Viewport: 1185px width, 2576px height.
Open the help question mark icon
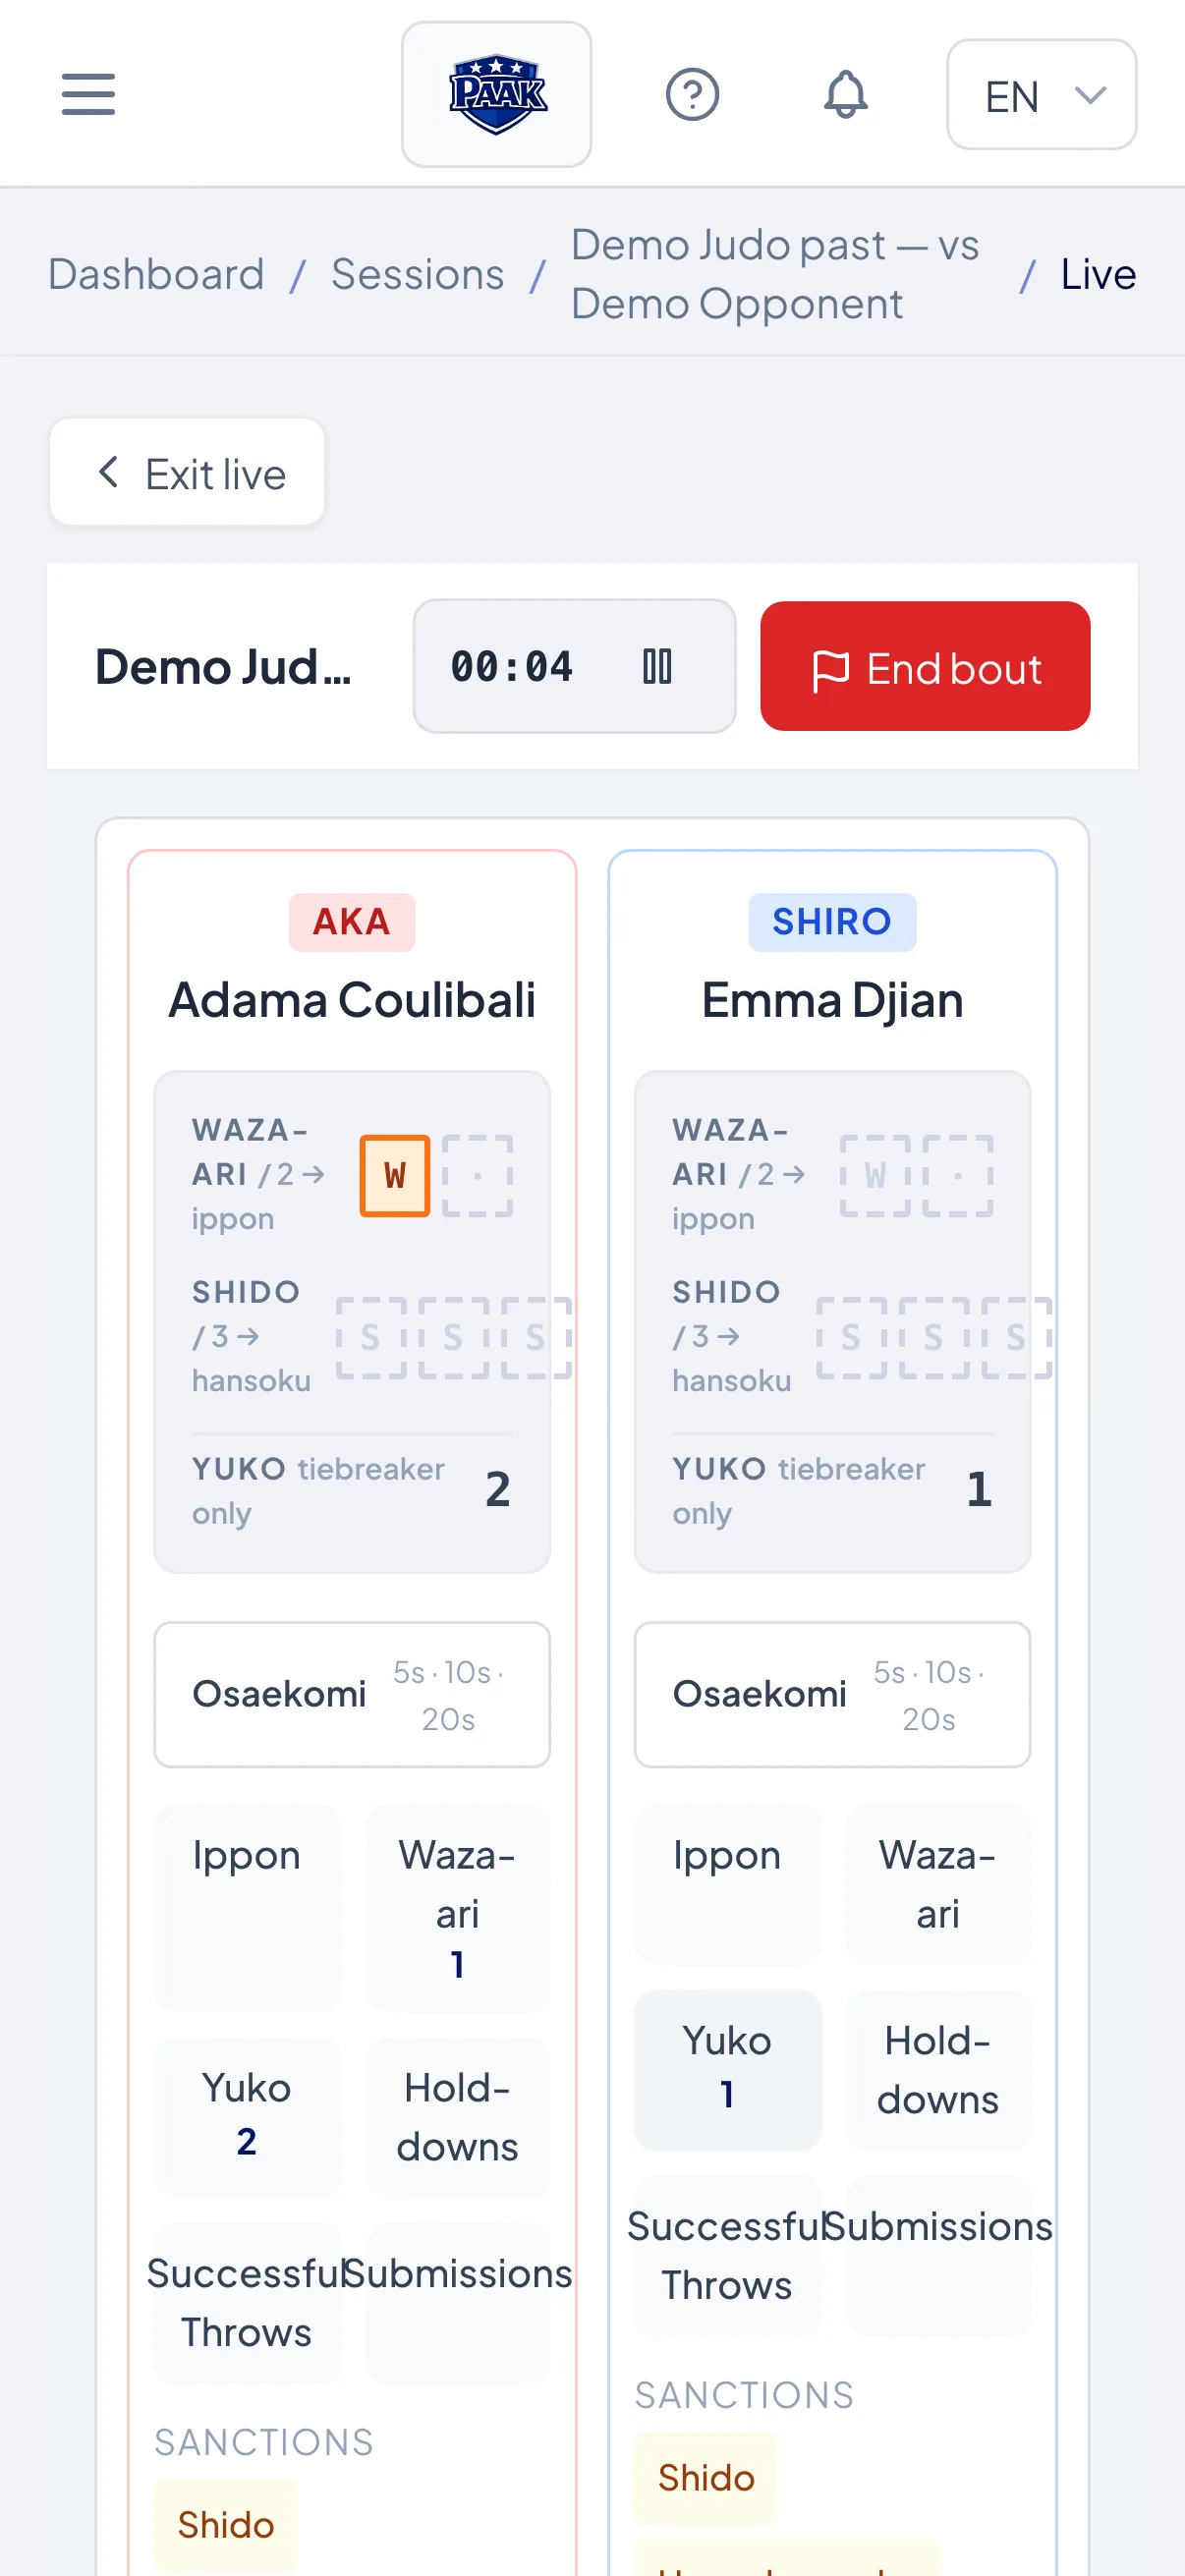click(692, 95)
